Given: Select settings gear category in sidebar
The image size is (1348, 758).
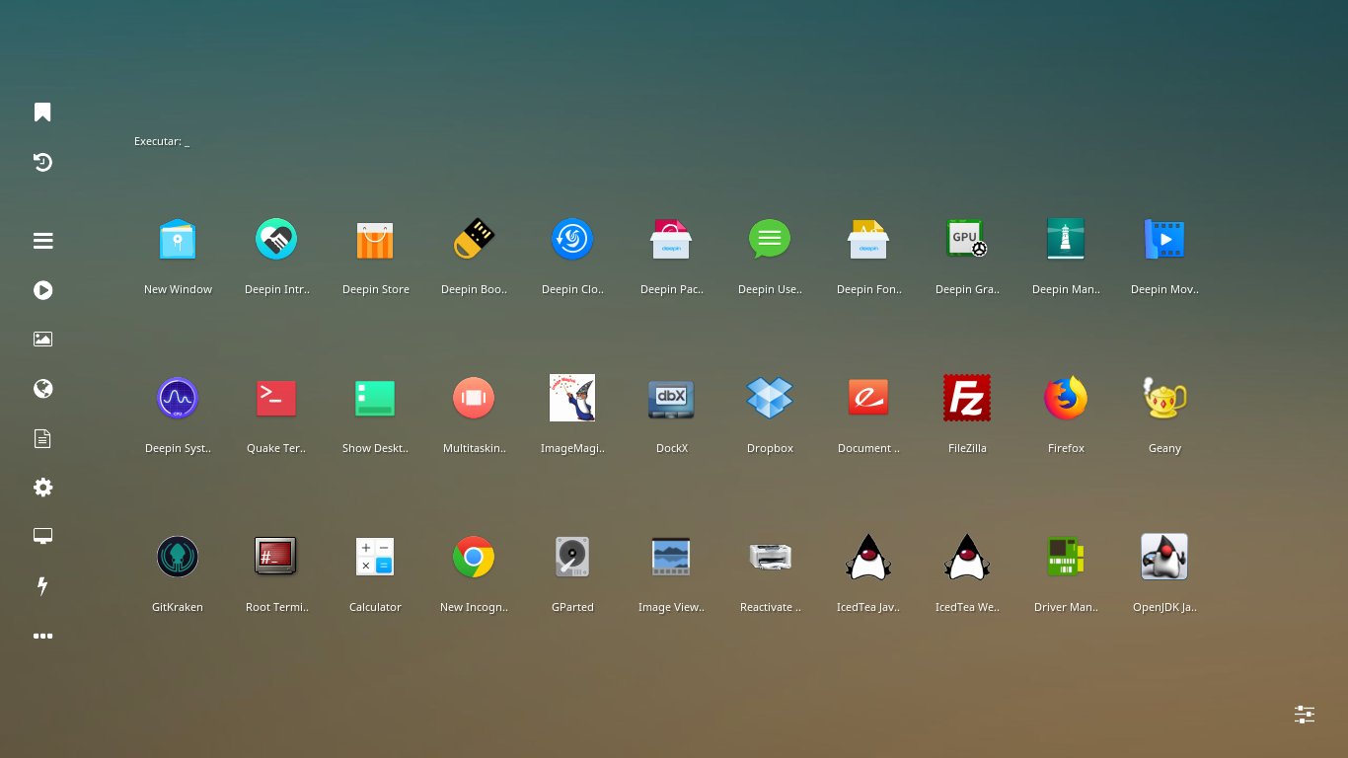Looking at the screenshot, I should click(42, 488).
